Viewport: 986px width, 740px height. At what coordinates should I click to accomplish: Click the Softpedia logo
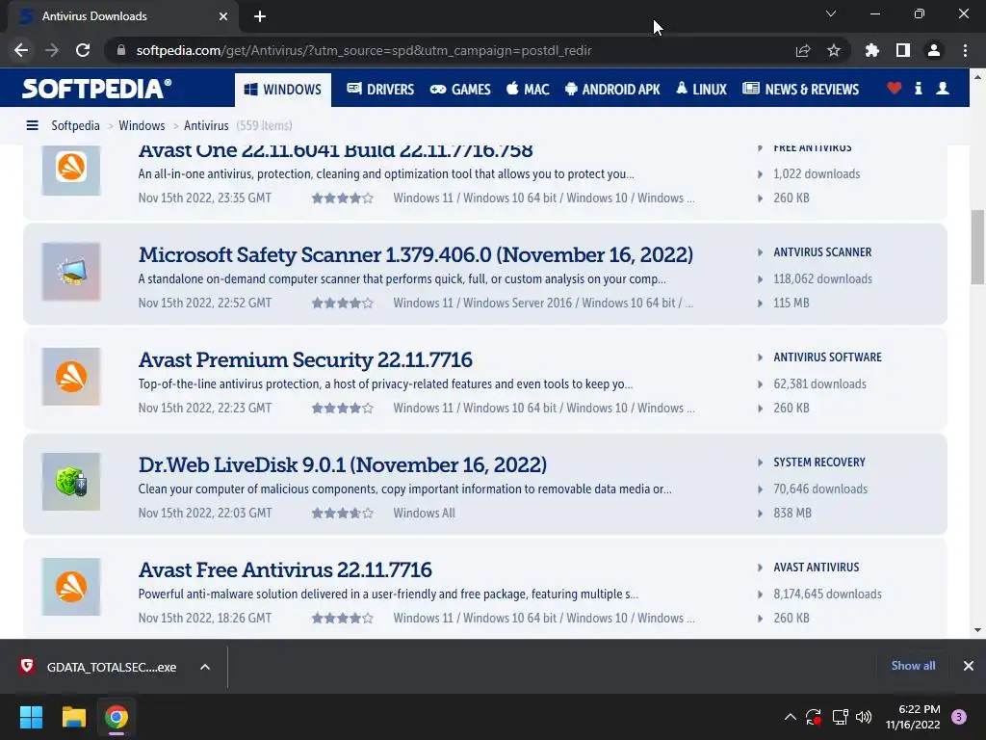pos(97,89)
